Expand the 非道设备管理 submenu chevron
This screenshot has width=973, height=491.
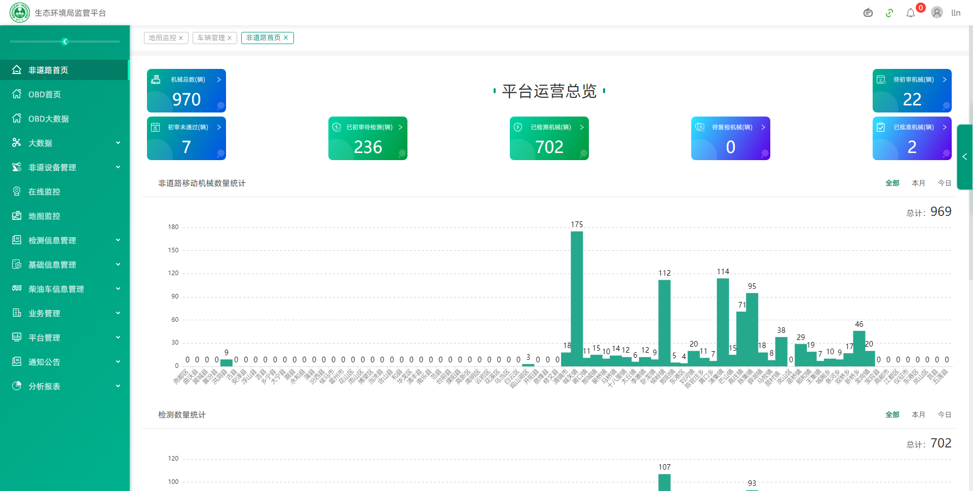118,167
